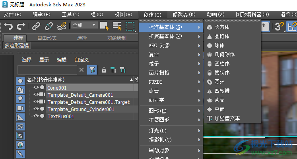Viewport: 297px width, 159px height.
Task: Select the Unlink selection tool
Action: [x=49, y=26]
